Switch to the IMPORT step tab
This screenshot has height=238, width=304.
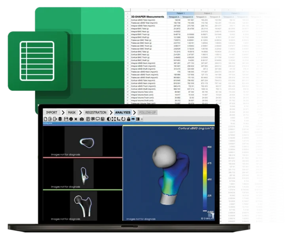pos(51,112)
